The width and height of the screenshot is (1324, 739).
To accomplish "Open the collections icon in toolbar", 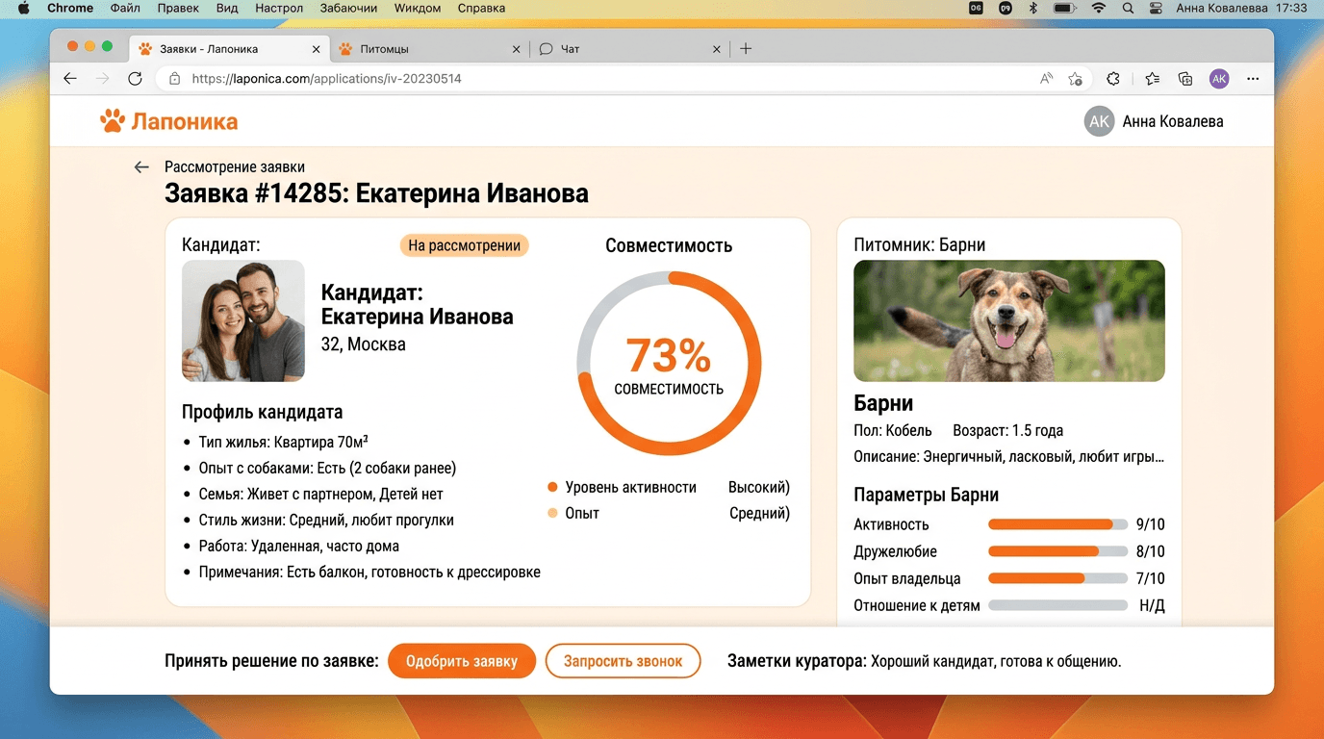I will click(1185, 79).
